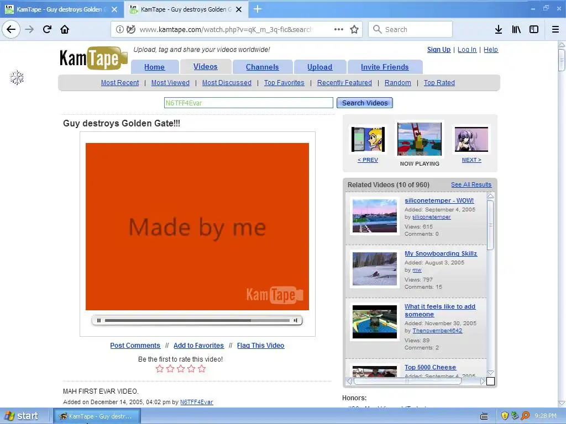Open My Snowboarding Skillz video link
Viewport: 566px width, 424px height.
[441, 253]
